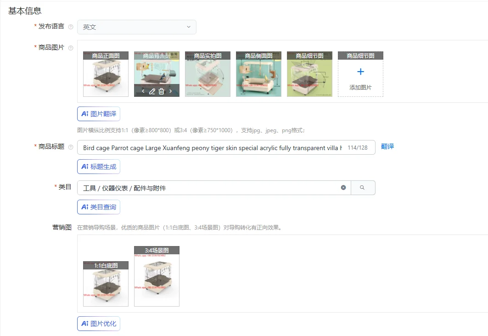Open the 发布语言 language dropdown
488x336 pixels.
pos(137,27)
